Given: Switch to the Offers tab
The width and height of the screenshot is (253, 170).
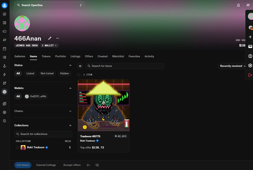Looking at the screenshot, I should click(x=89, y=56).
